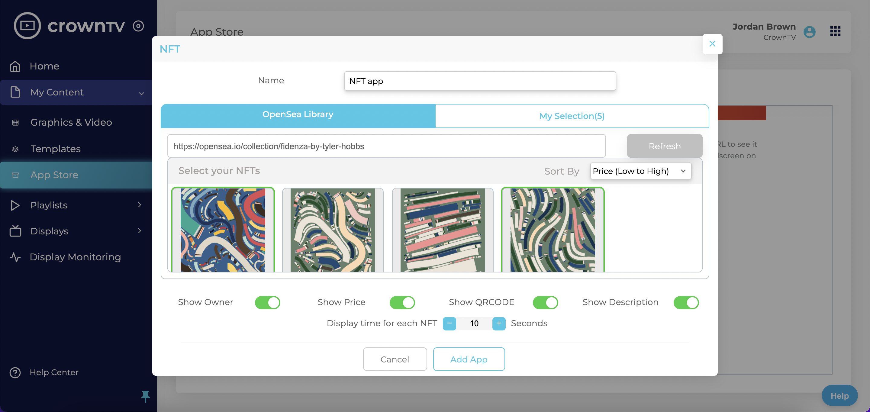Viewport: 870px width, 412px height.
Task: Click the App Store page heading behind dialog
Action: click(217, 32)
